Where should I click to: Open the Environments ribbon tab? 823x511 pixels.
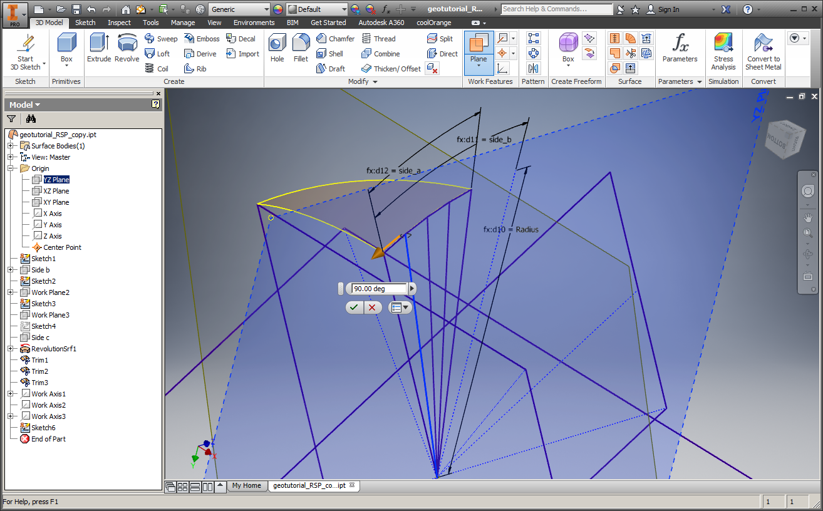[254, 23]
